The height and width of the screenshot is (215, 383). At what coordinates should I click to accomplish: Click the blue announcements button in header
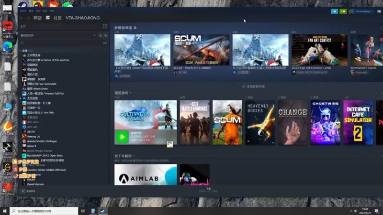(x=334, y=11)
